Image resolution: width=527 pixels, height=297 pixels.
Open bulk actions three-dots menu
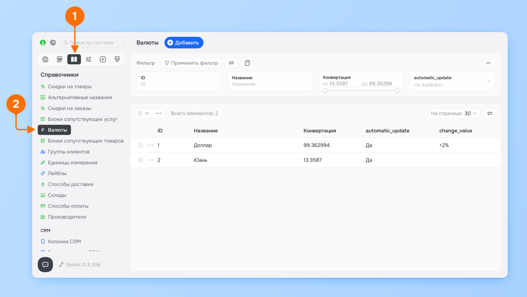point(158,113)
